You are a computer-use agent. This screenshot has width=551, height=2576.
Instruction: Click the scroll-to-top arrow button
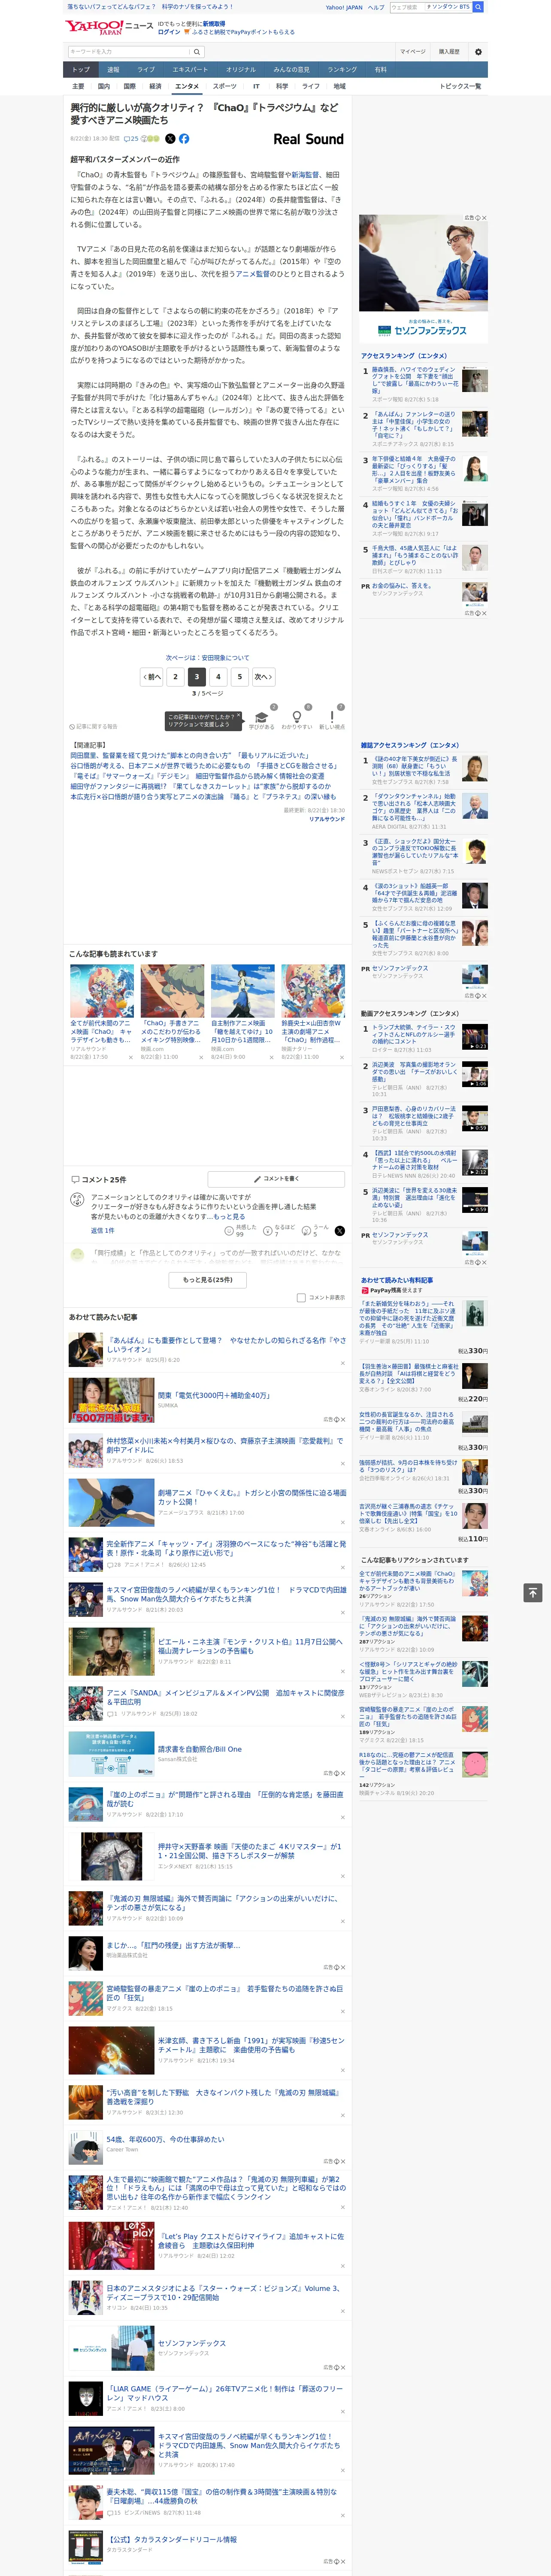tap(533, 1592)
